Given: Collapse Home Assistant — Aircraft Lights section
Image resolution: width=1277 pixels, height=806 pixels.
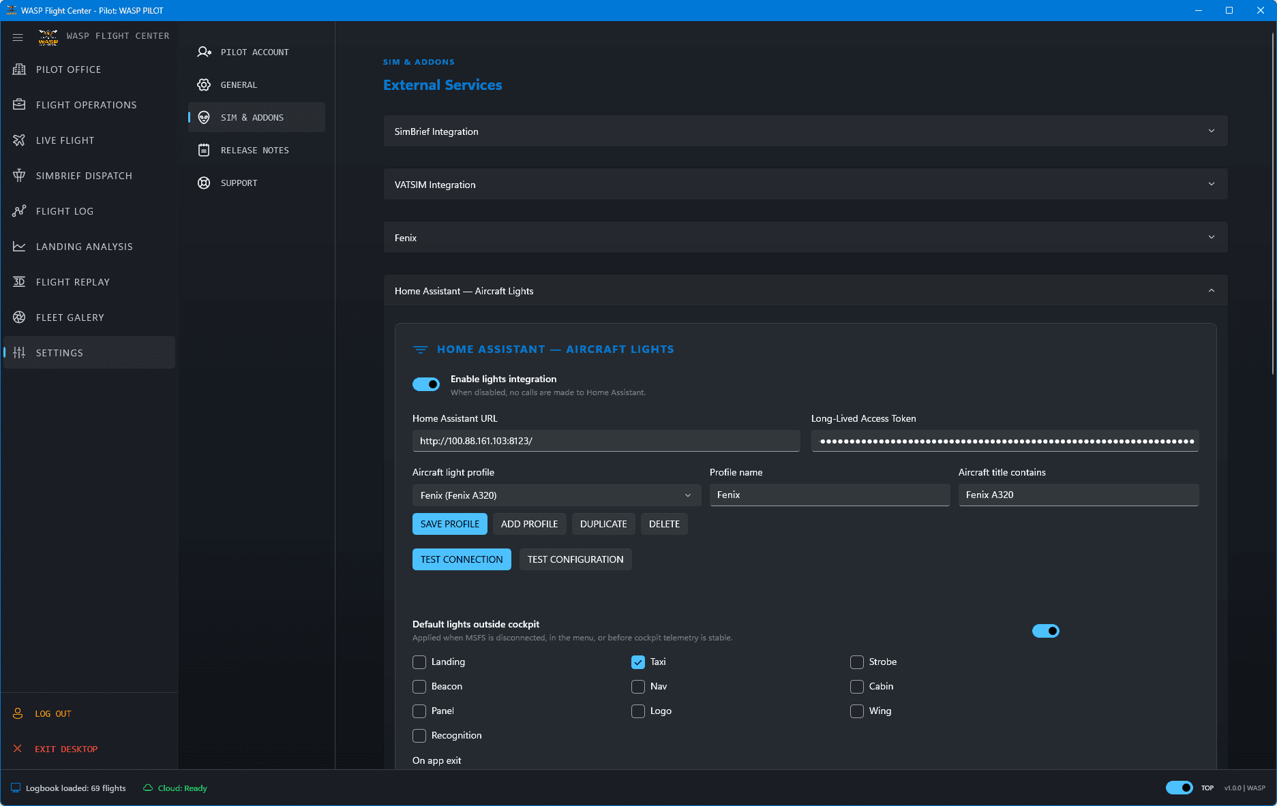Looking at the screenshot, I should [805, 290].
